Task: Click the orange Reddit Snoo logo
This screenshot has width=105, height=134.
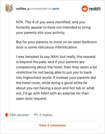Action: pos(85,9)
